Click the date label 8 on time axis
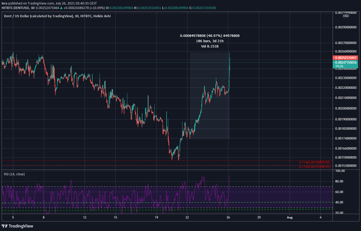The width and height of the screenshot is (361, 231). click(x=44, y=217)
